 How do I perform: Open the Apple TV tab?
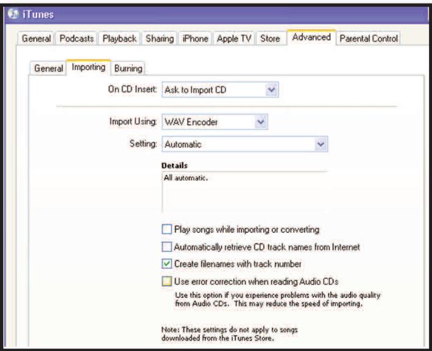[x=234, y=38]
